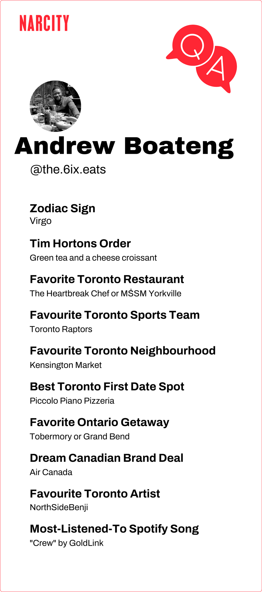Click the Narcity logo
Image resolution: width=262 pixels, height=592 pixels.
click(44, 23)
